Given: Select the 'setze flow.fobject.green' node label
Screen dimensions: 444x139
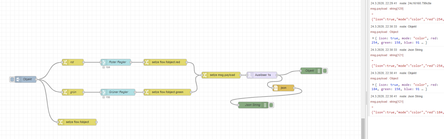Looking at the screenshot, I should [x=168, y=92].
